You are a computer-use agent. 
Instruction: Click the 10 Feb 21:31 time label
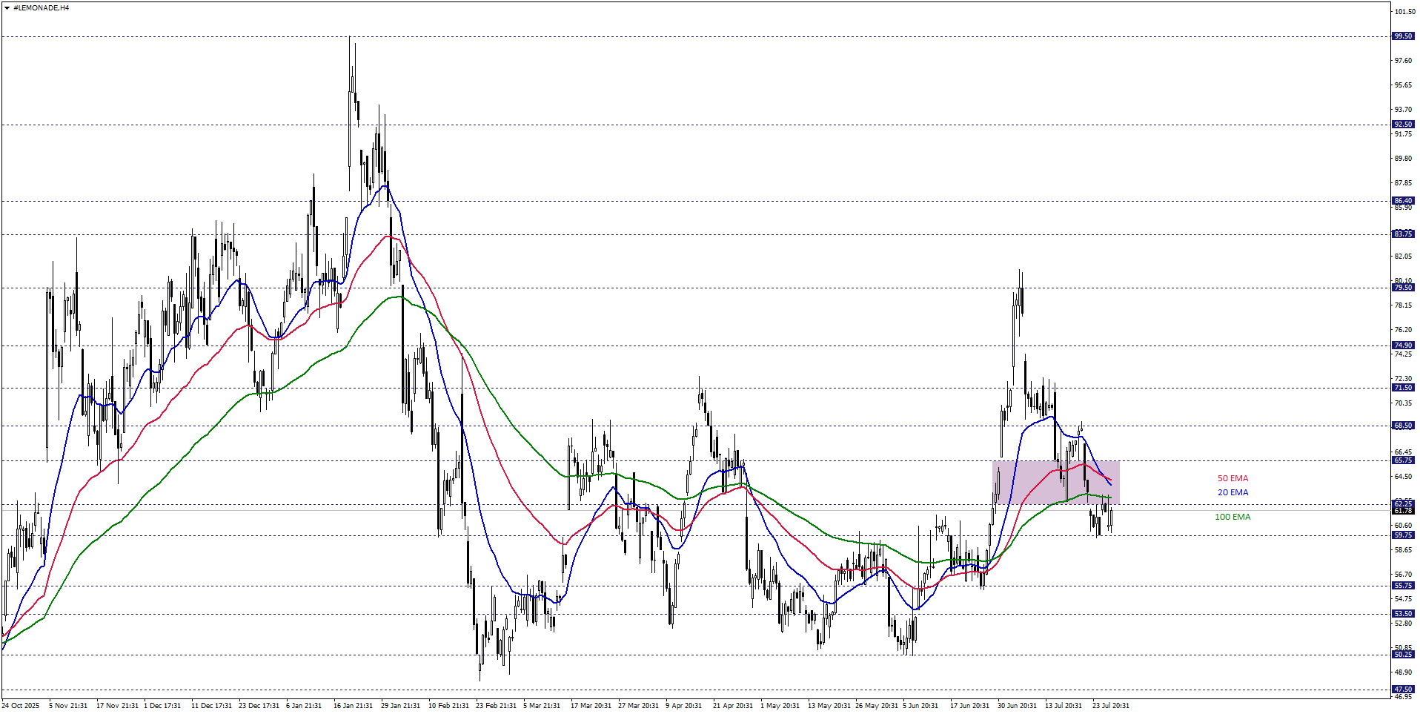pos(448,706)
